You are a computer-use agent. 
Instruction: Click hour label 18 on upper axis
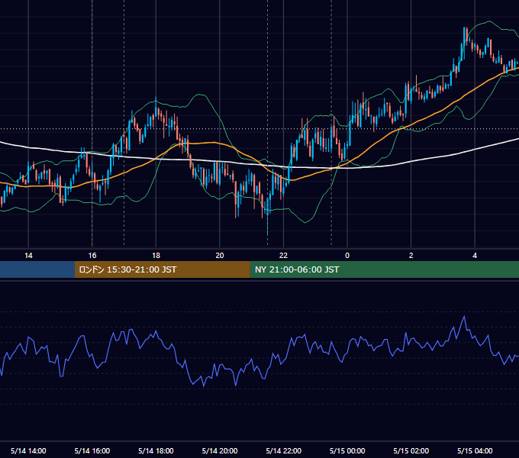[x=156, y=256]
